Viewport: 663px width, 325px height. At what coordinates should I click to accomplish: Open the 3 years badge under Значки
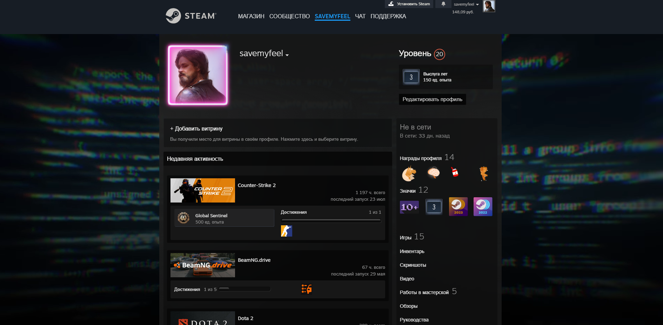(x=434, y=207)
